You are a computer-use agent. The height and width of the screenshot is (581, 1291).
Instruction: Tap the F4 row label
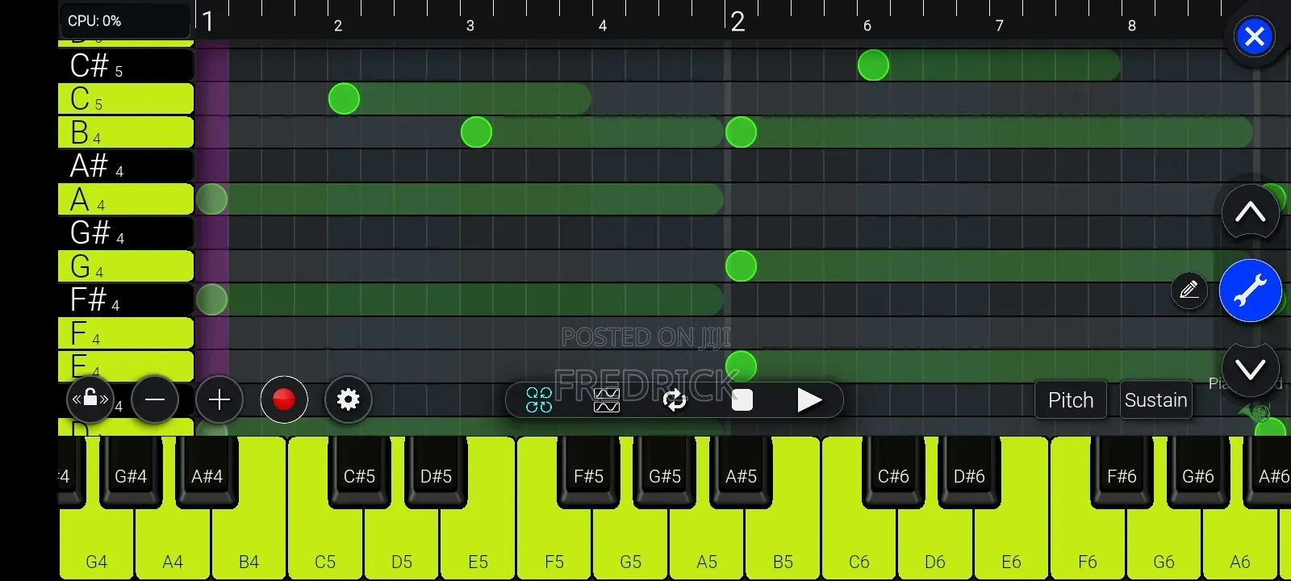click(126, 332)
